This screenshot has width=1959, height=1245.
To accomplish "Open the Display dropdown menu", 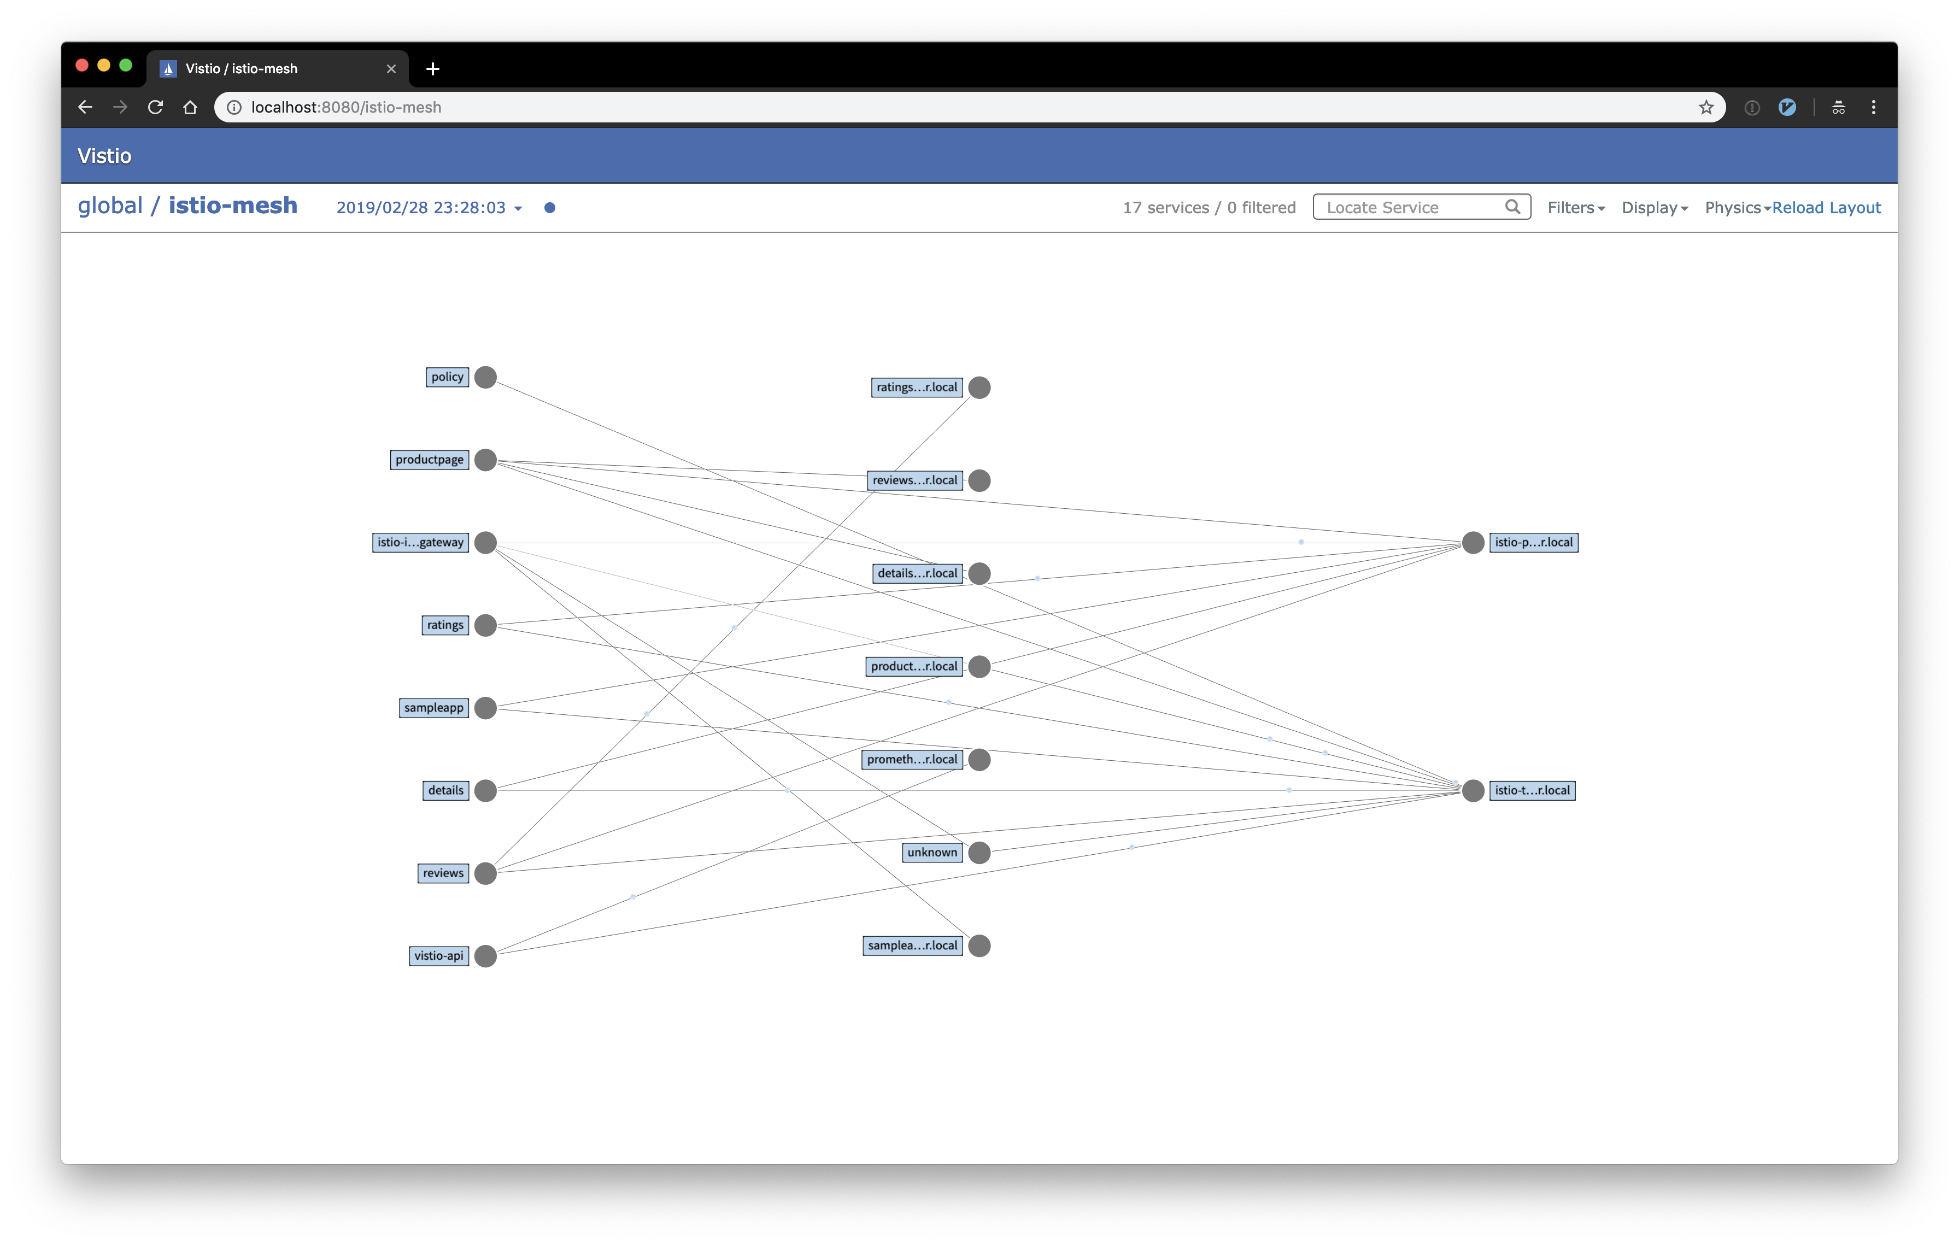I will point(1655,207).
